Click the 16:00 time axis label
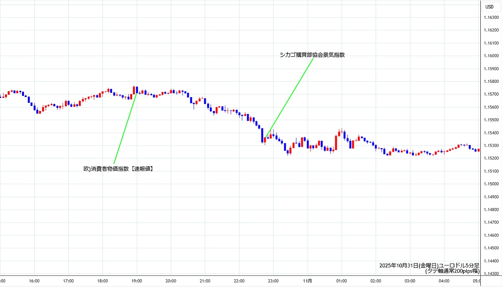The height and width of the screenshot is (287, 502). pyautogui.click(x=34, y=281)
